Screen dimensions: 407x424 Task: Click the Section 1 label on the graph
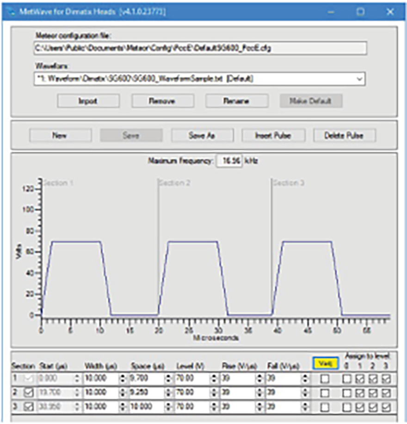coord(58,183)
